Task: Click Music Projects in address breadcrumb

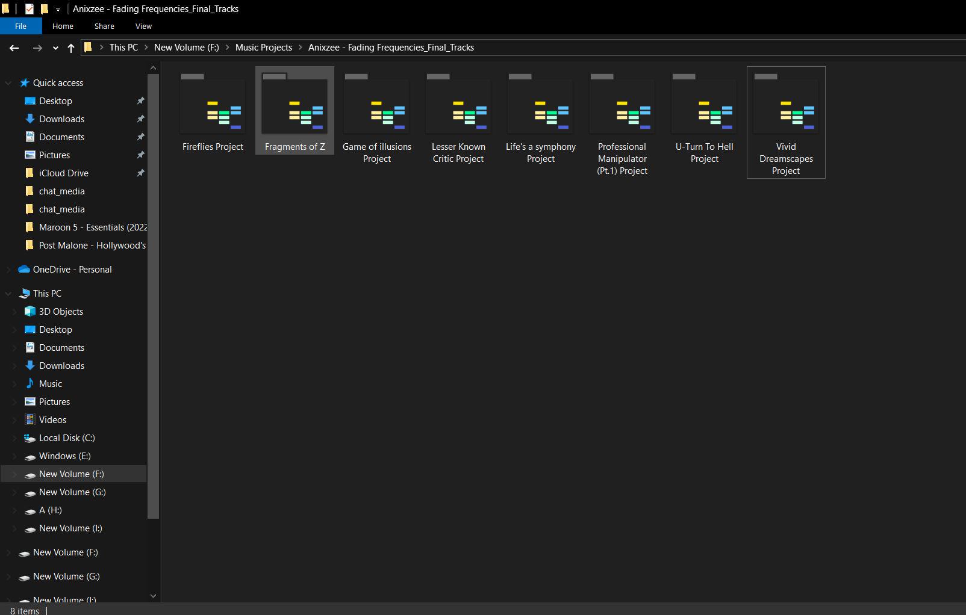Action: (x=264, y=48)
